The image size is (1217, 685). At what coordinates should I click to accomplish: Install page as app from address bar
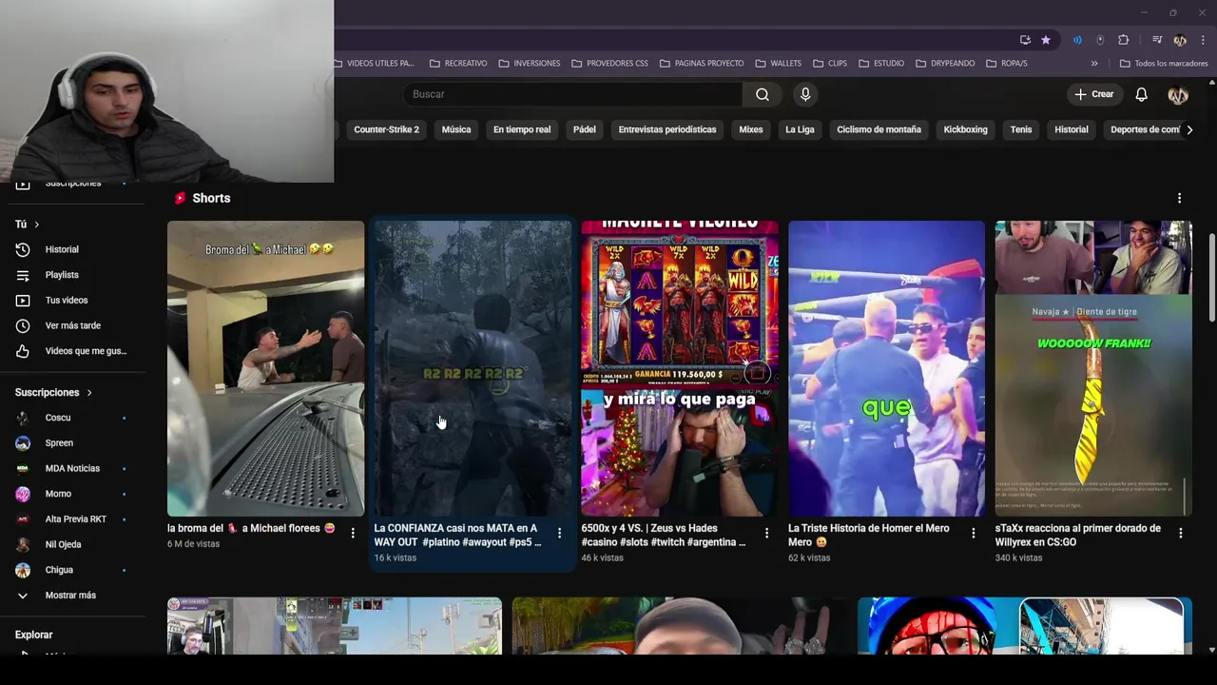pos(1025,40)
